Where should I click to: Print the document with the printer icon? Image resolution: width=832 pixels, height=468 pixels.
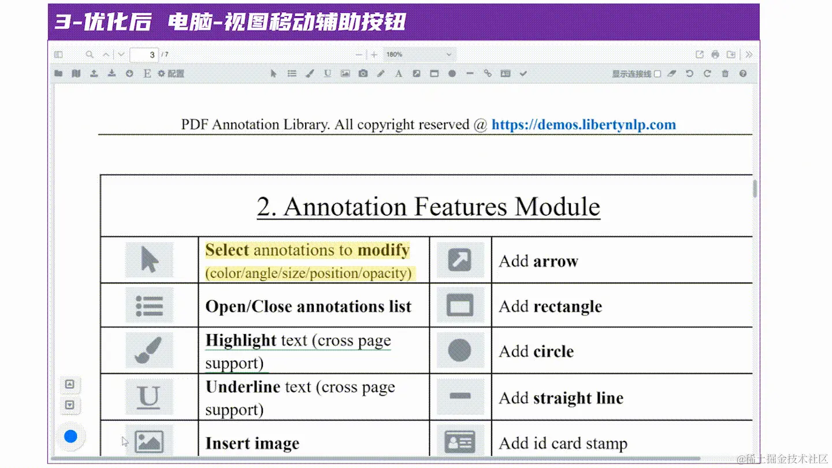tap(715, 55)
